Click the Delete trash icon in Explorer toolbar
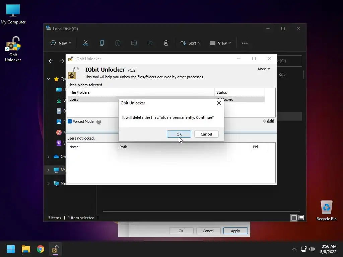Image resolution: width=343 pixels, height=257 pixels. [166, 43]
